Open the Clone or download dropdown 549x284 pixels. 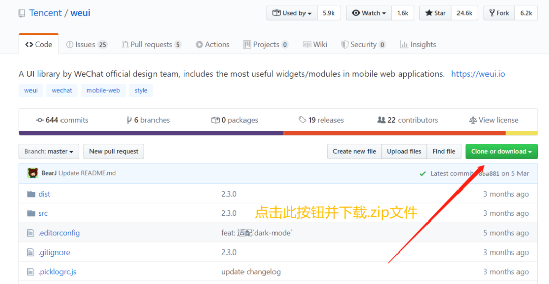[x=502, y=151]
